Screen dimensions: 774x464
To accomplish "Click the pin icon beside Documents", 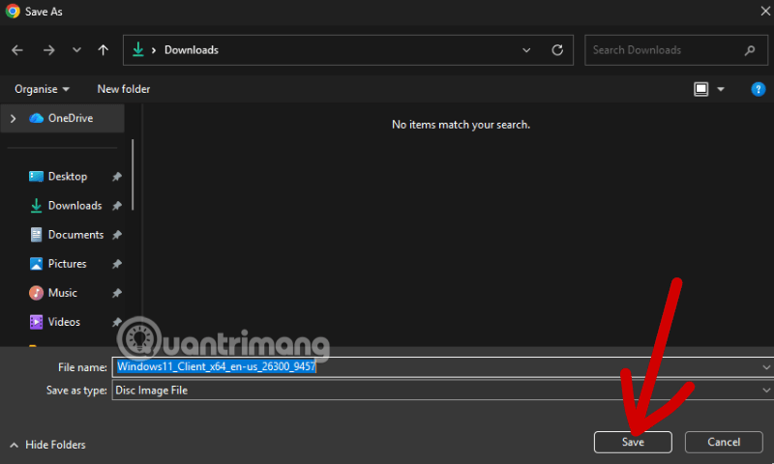I will [116, 235].
